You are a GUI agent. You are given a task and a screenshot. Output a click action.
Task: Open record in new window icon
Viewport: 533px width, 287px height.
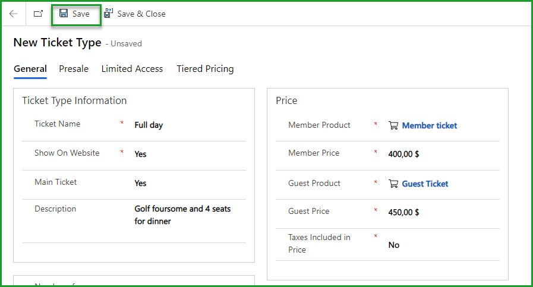(38, 14)
